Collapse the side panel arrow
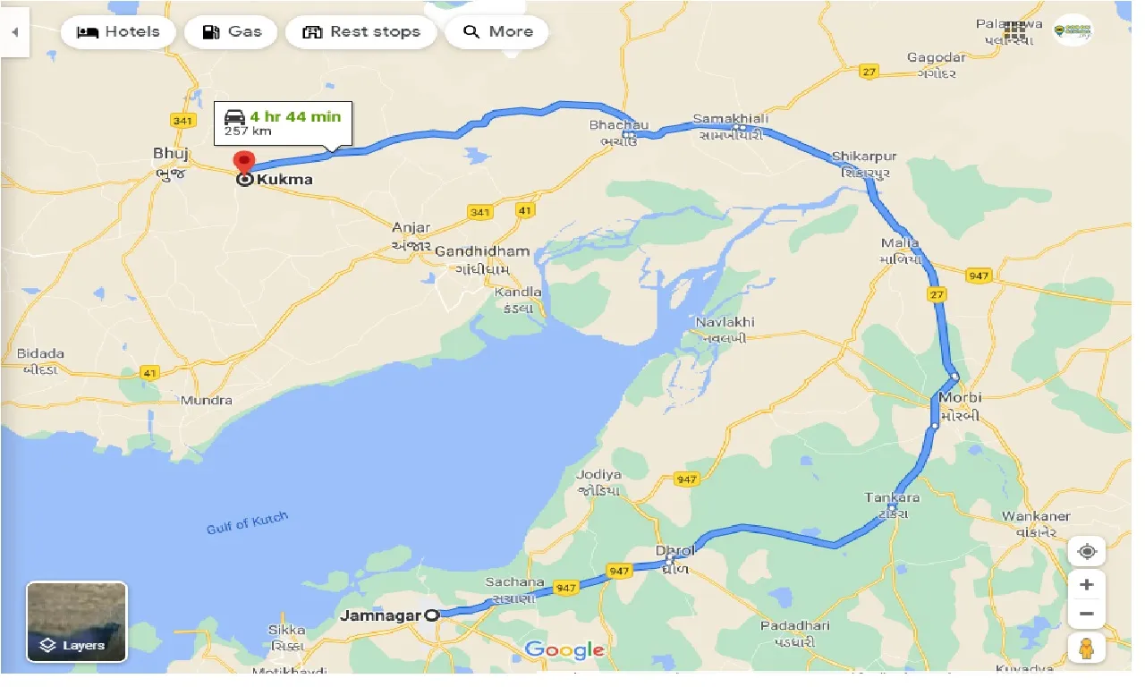Image resolution: width=1145 pixels, height=687 pixels. [14, 31]
